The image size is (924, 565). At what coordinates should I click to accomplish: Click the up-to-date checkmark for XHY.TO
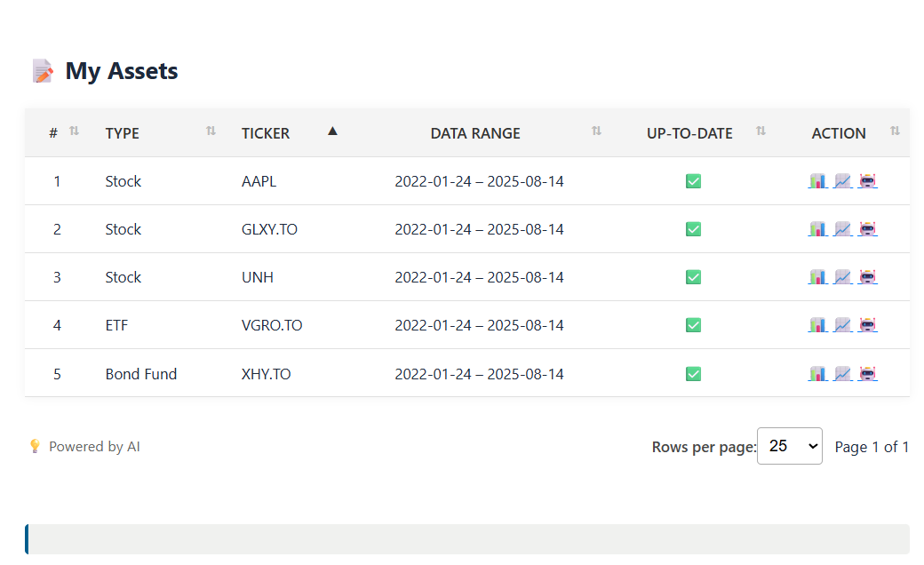tap(694, 374)
